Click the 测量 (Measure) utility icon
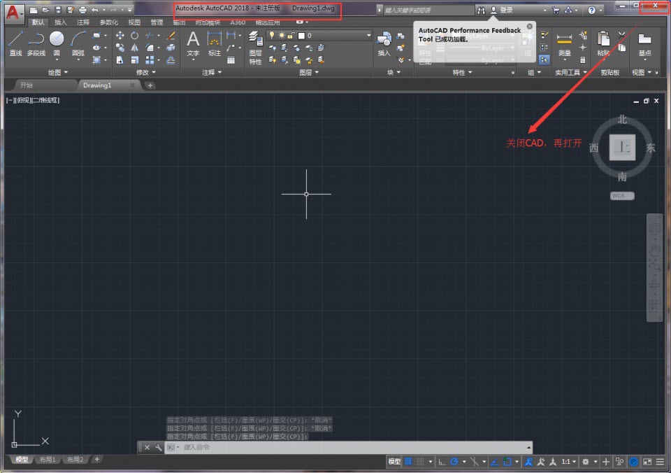Image resolution: width=671 pixels, height=473 pixels. point(564,42)
